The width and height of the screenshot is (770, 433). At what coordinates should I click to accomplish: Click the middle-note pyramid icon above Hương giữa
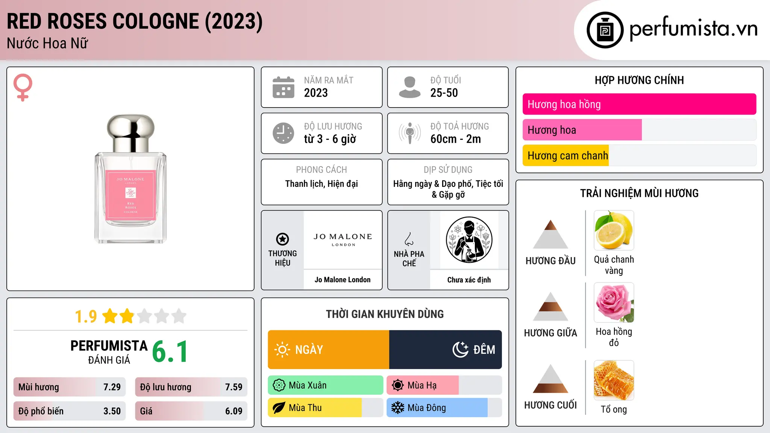pos(550,306)
